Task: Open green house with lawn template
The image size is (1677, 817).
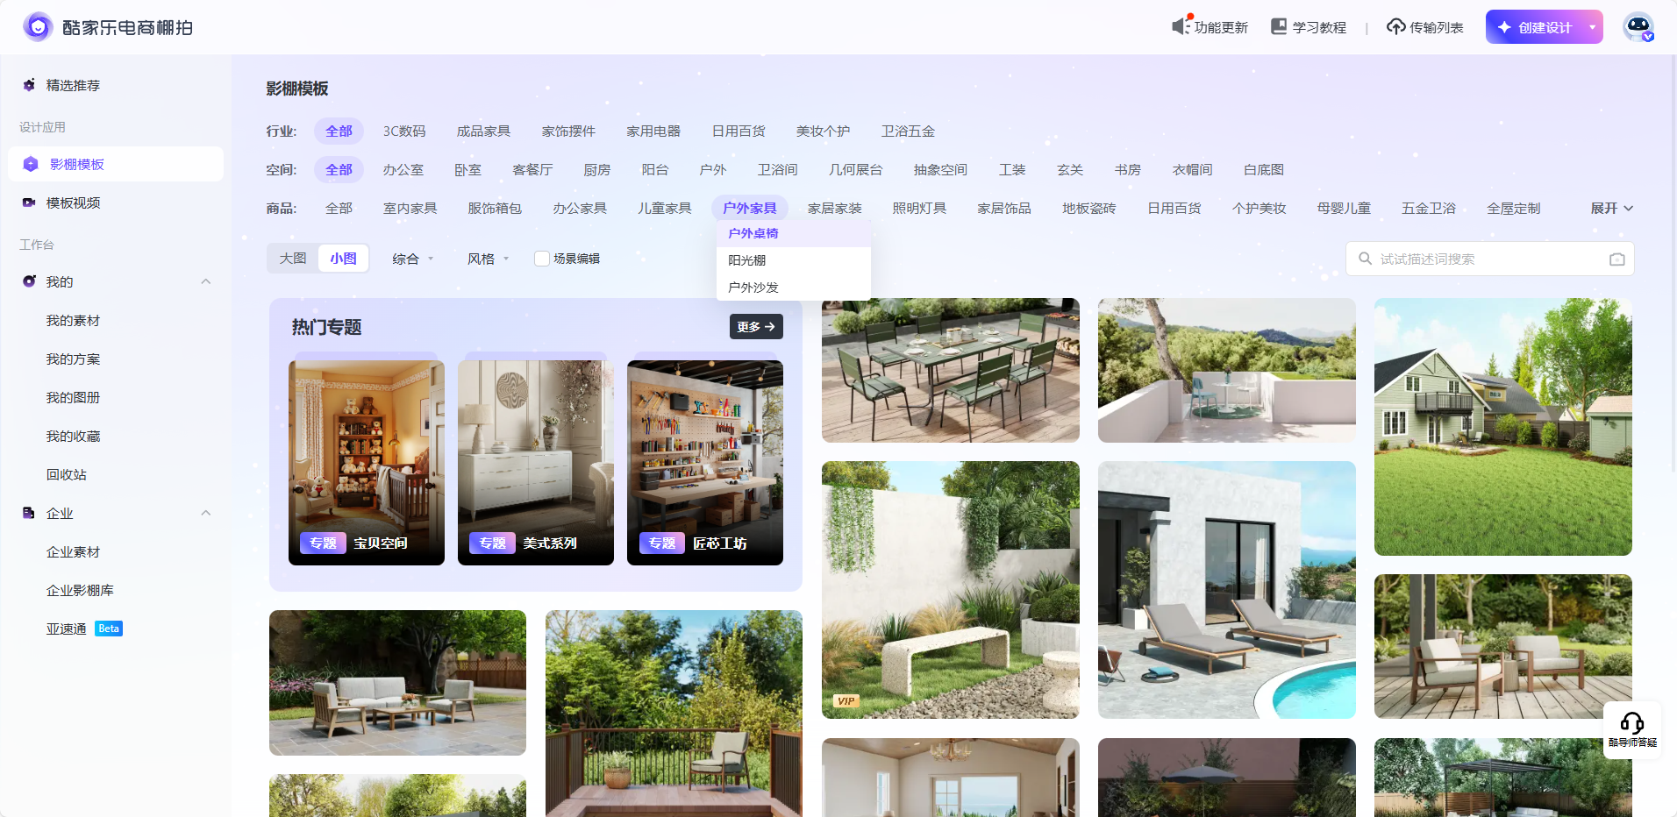Action: click(x=1503, y=427)
